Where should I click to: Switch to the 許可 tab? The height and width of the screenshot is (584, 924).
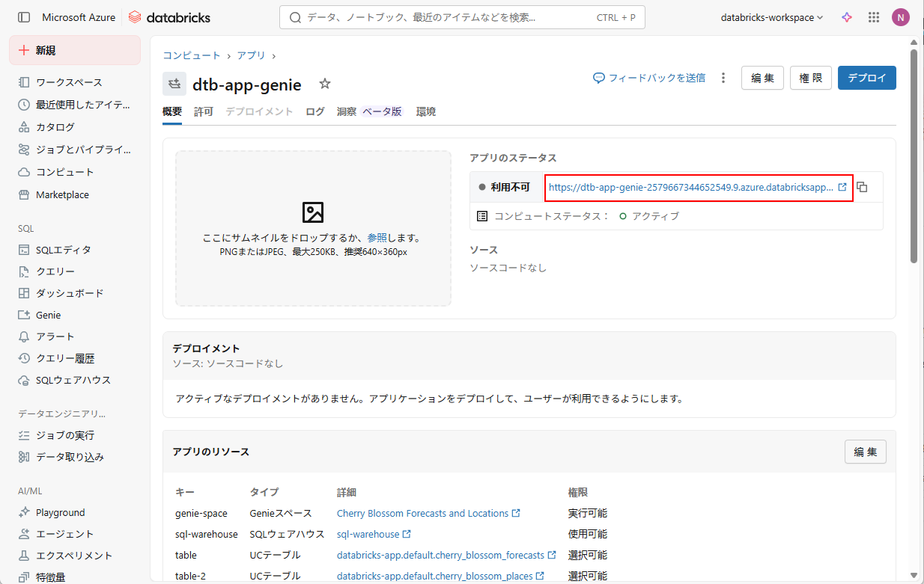[x=204, y=111]
